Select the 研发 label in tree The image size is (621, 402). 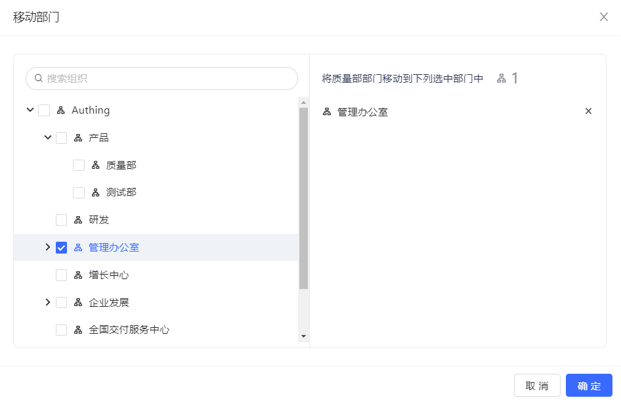pos(98,220)
